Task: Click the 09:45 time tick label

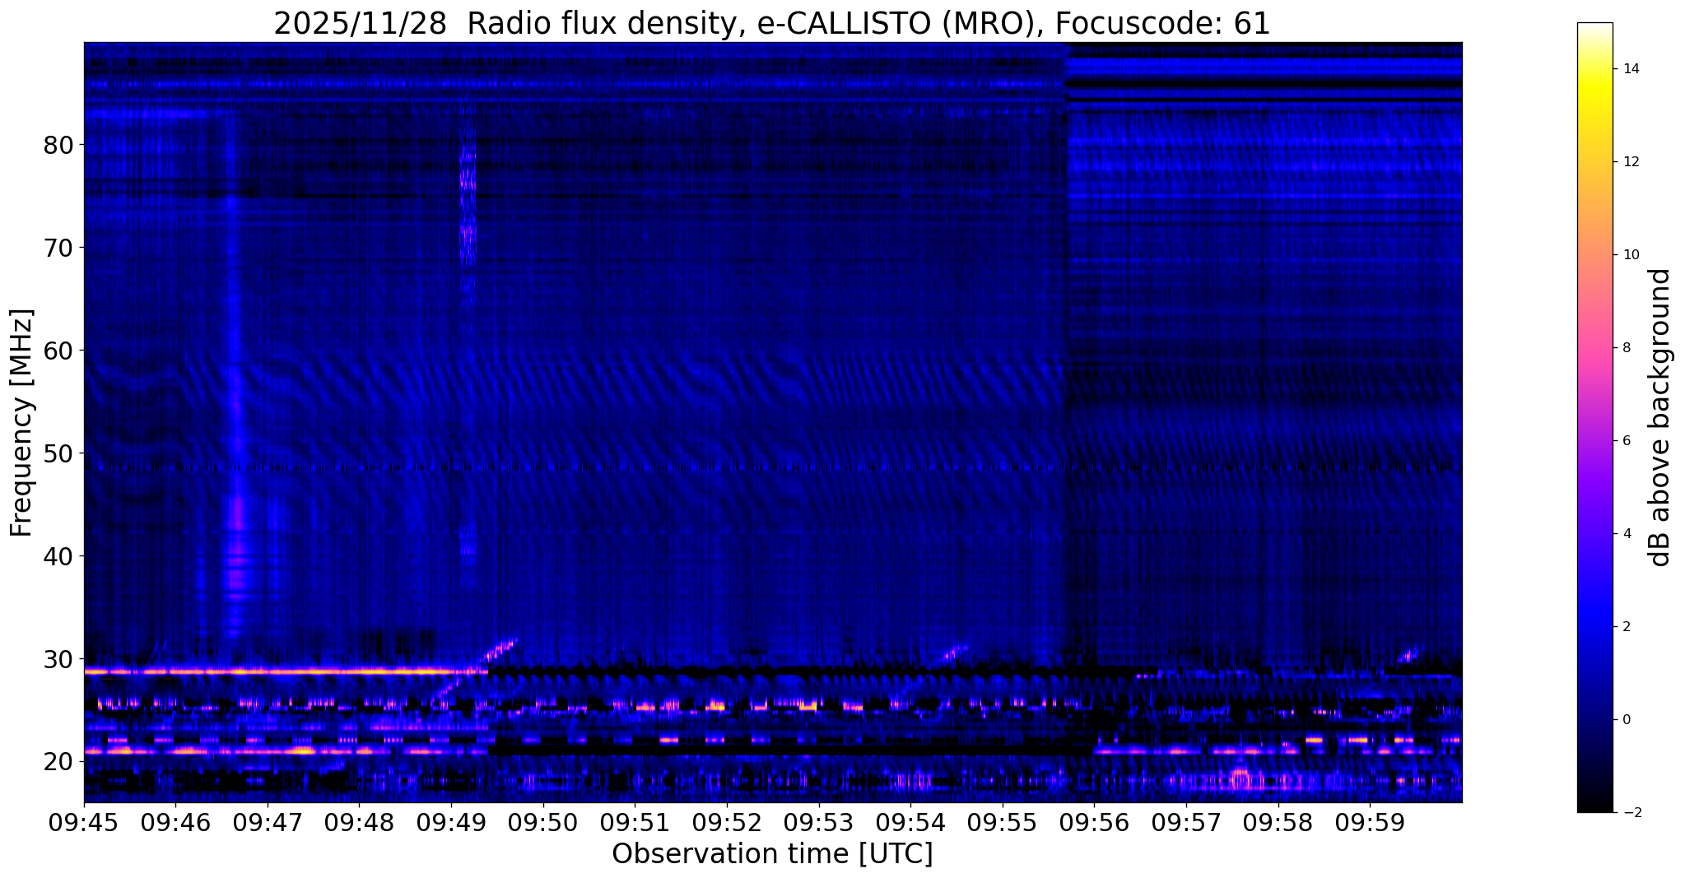Action: tap(84, 823)
